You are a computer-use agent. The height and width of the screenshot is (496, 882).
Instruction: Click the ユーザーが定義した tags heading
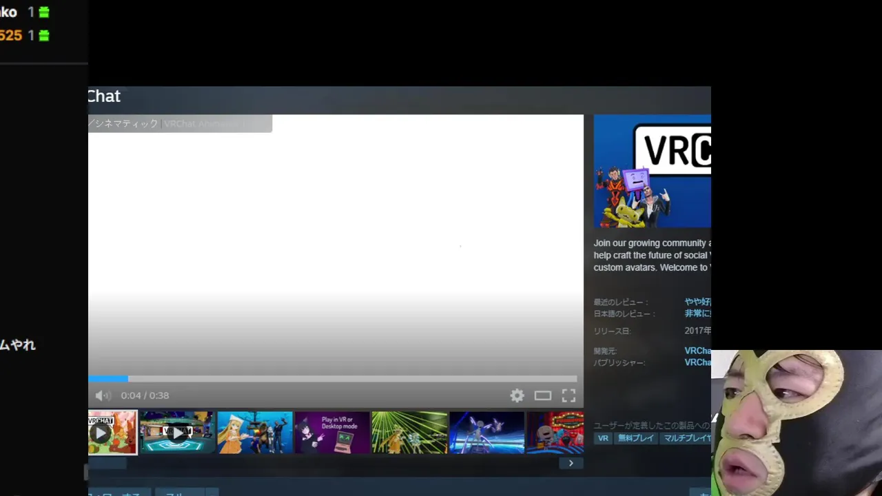click(x=652, y=425)
